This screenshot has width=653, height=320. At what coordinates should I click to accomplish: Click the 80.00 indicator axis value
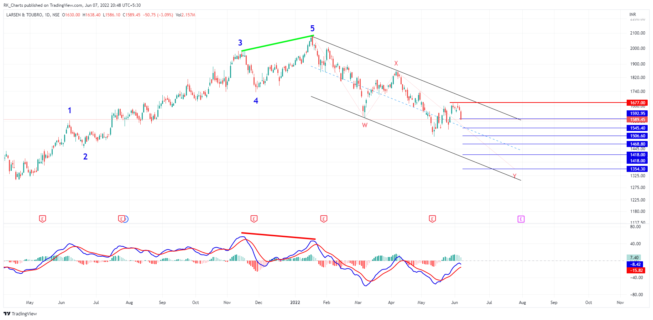(x=635, y=227)
